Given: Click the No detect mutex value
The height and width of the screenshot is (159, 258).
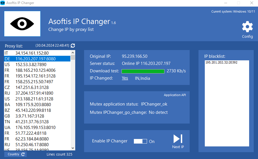Looking at the screenshot, I should pos(158,112).
